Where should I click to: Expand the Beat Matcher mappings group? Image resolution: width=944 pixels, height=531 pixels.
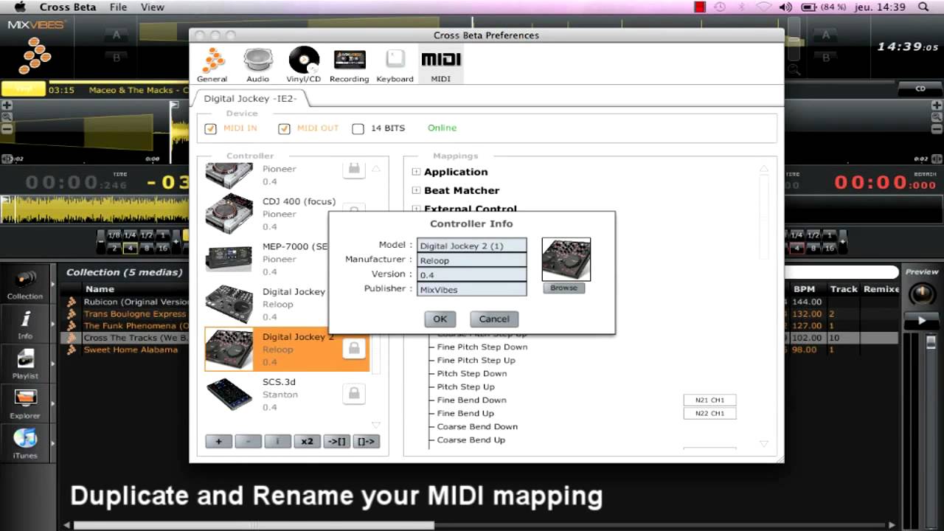point(417,190)
